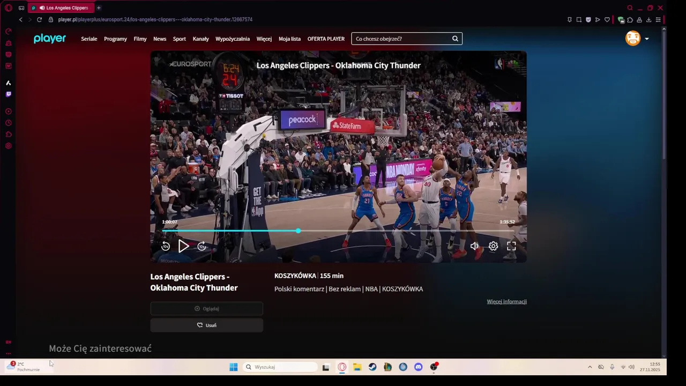This screenshot has height=386, width=686.
Task: Open Moja lista
Action: 289,39
